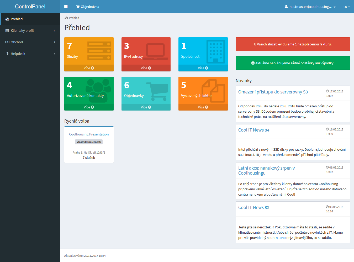This screenshot has height=262, width=354.
Task: Click the cart icon on Objednávky tile
Action: pos(157,92)
